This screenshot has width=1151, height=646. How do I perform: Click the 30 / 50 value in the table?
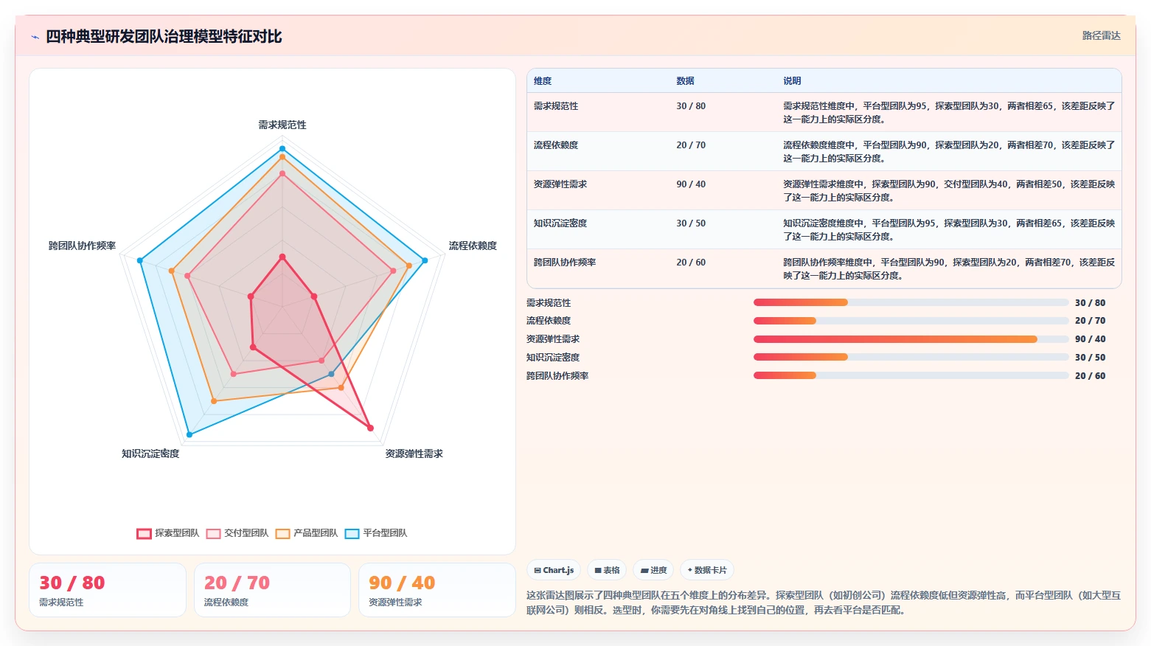coord(691,223)
